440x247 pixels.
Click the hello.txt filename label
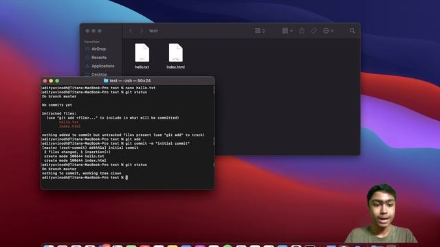(142, 67)
